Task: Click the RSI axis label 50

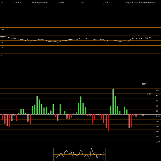Action: point(2,42)
